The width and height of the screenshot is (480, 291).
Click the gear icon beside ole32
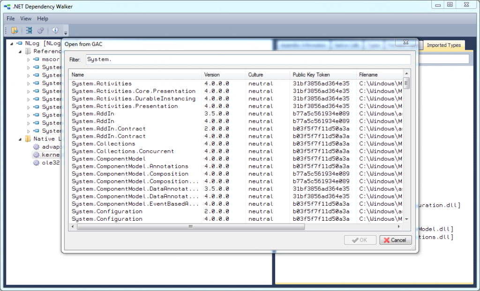[x=36, y=163]
